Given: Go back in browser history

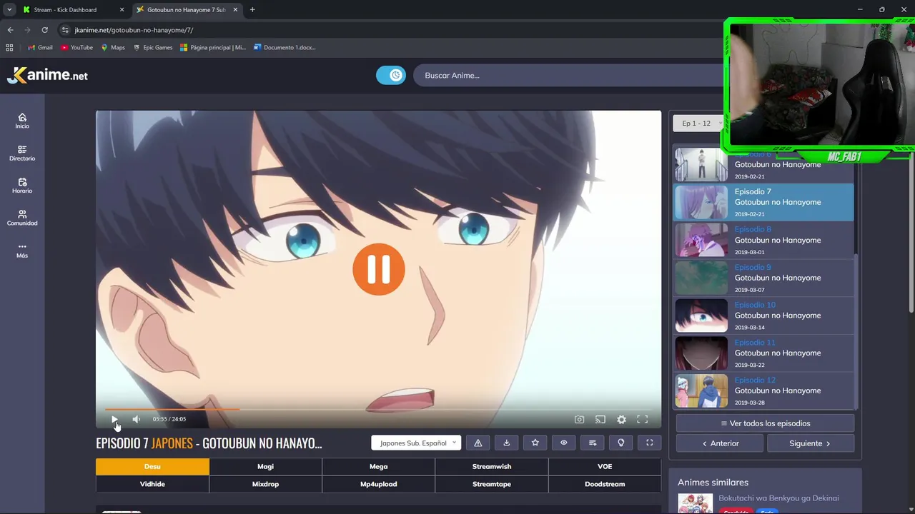Looking at the screenshot, I should (x=10, y=30).
